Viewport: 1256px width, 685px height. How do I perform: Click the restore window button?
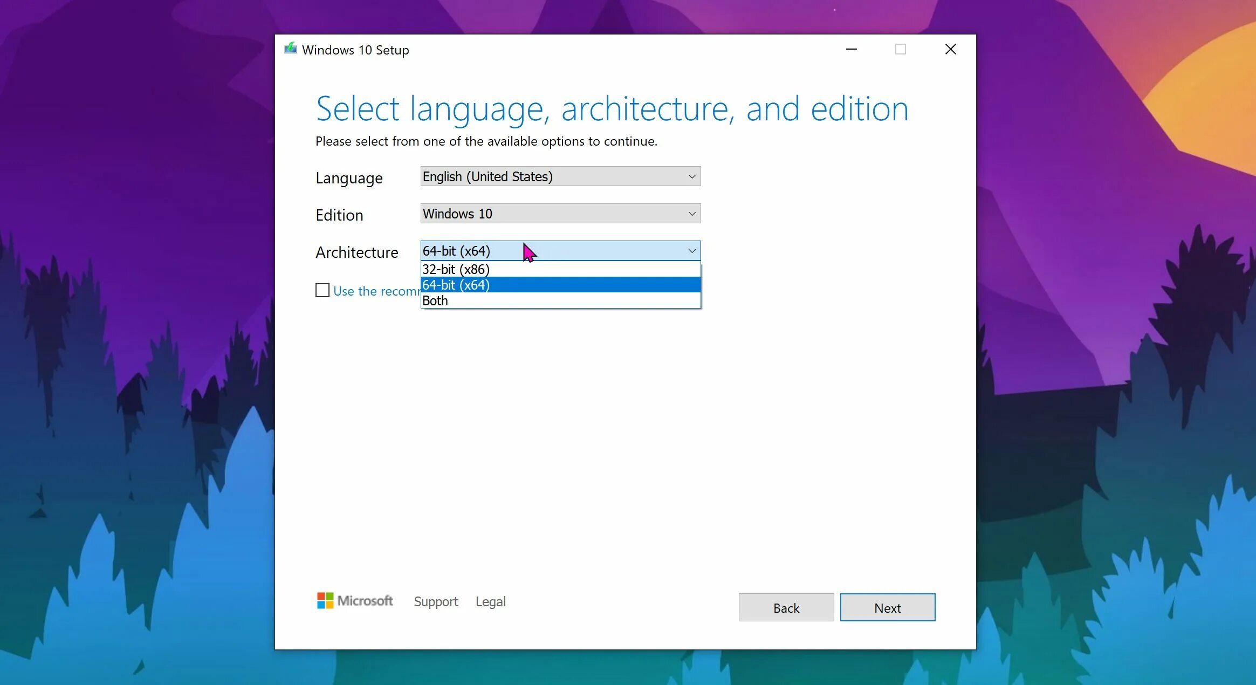901,49
